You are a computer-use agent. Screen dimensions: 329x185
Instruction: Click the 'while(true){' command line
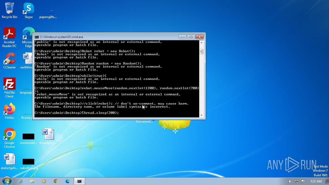click(x=70, y=76)
